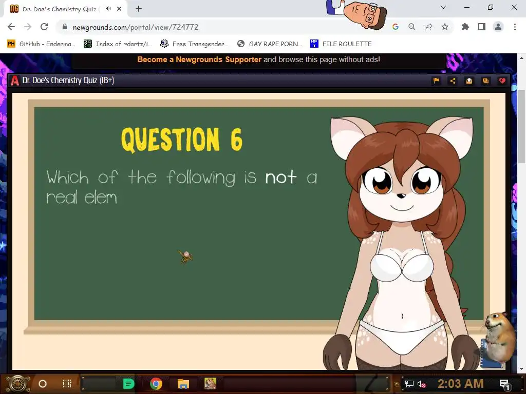This screenshot has height=394, width=526.
Task: Click the flag icon to report this submission
Action: (436, 81)
